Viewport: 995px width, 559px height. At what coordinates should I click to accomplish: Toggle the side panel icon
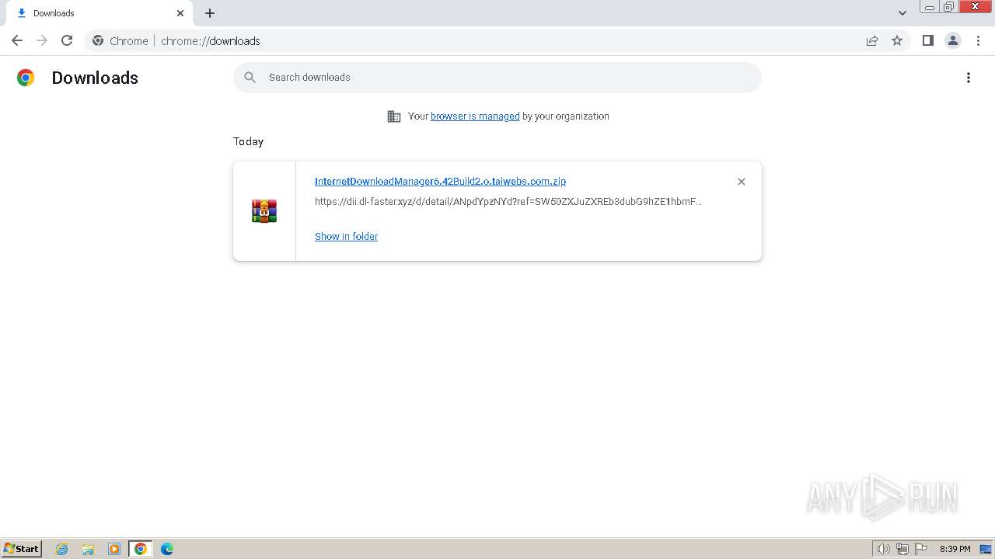coord(928,40)
